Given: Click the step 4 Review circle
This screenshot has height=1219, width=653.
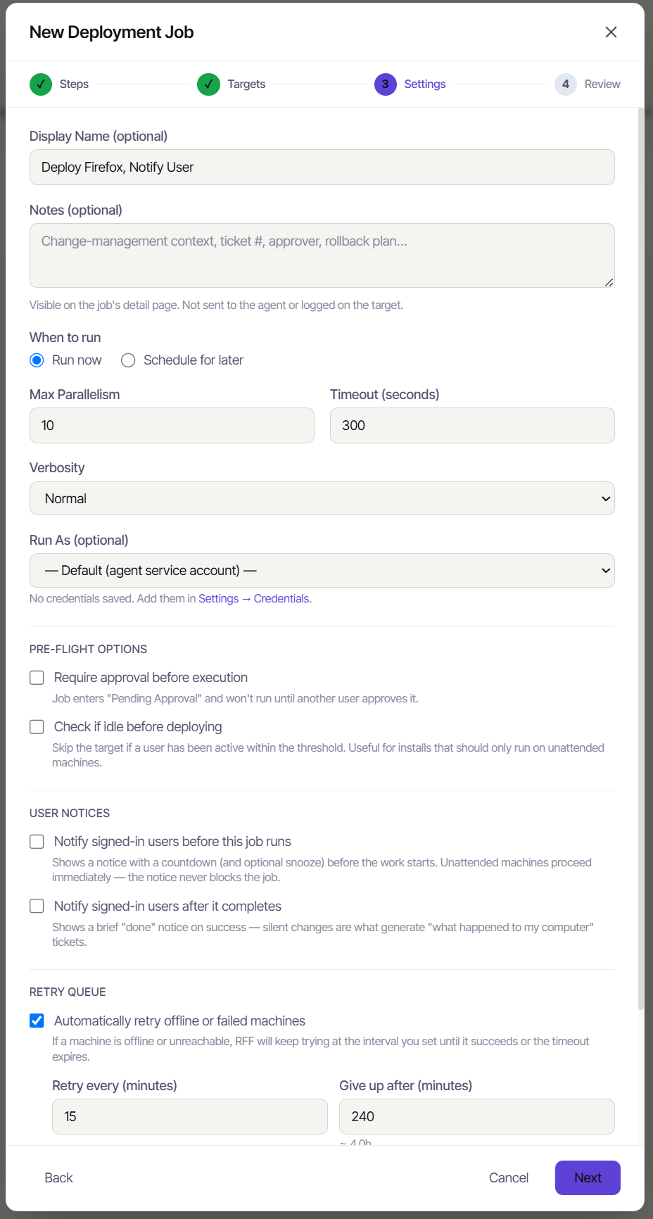Looking at the screenshot, I should (566, 84).
